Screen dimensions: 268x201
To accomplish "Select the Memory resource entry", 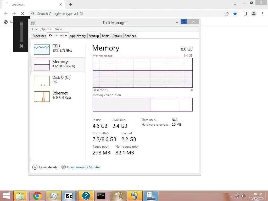I will pyautogui.click(x=58, y=65).
